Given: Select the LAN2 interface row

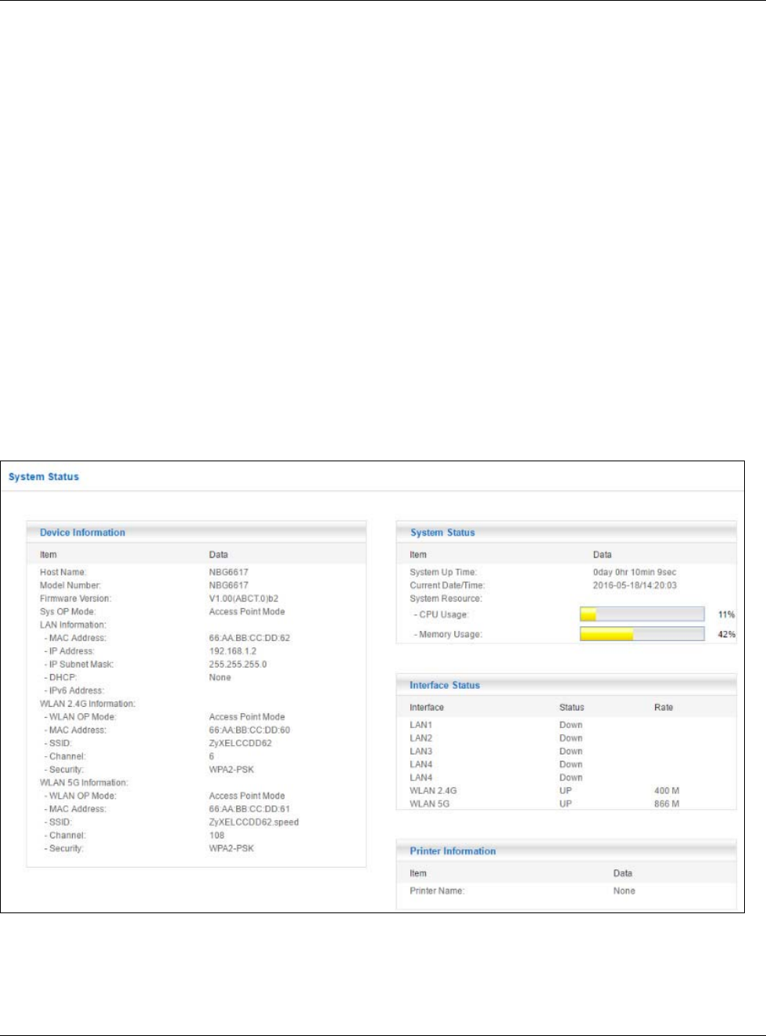Looking at the screenshot, I should point(566,738).
